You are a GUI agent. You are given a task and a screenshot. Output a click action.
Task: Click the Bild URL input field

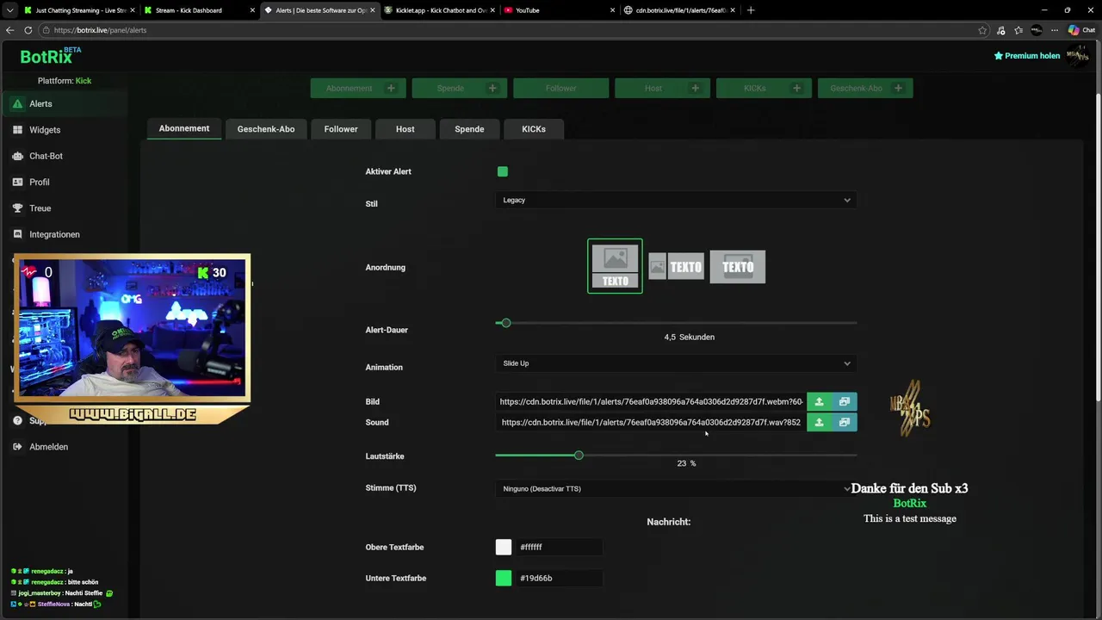(651, 401)
